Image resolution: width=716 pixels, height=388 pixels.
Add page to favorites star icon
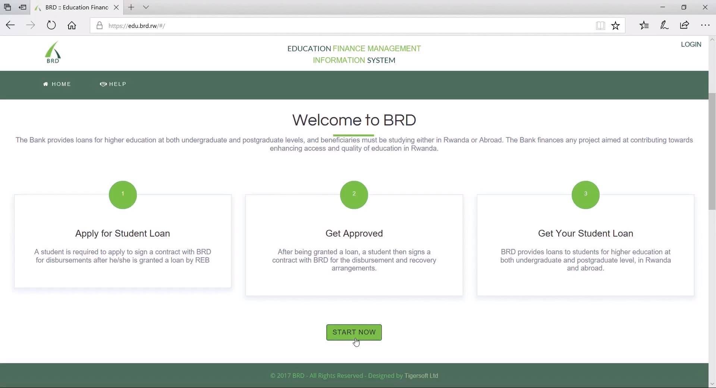click(615, 25)
